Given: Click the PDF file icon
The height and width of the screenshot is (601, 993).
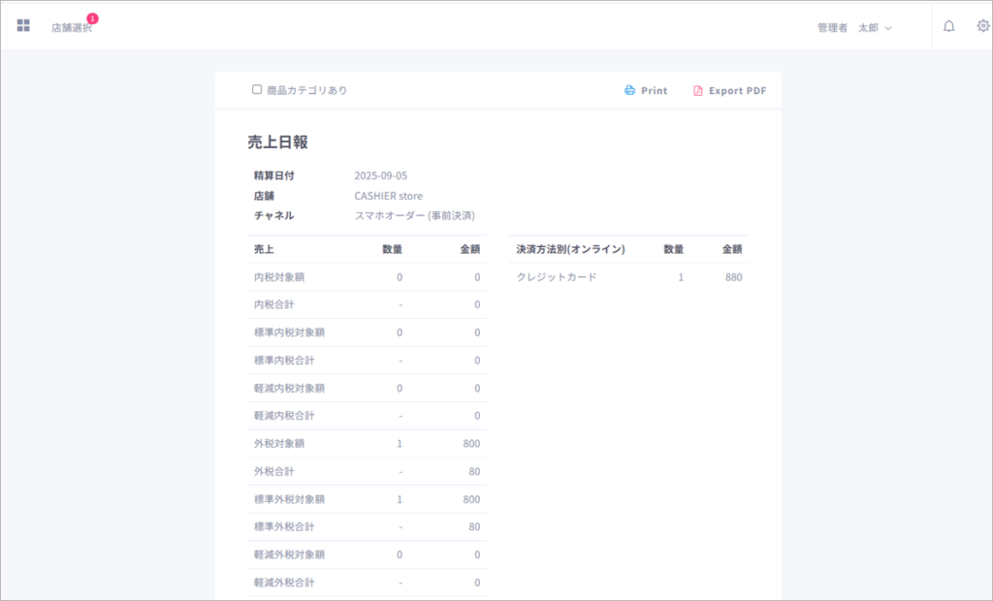Looking at the screenshot, I should 697,90.
